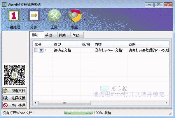Screen dimensions: 175x118
Task: Open the 帮助 tab
Action: 77,35
